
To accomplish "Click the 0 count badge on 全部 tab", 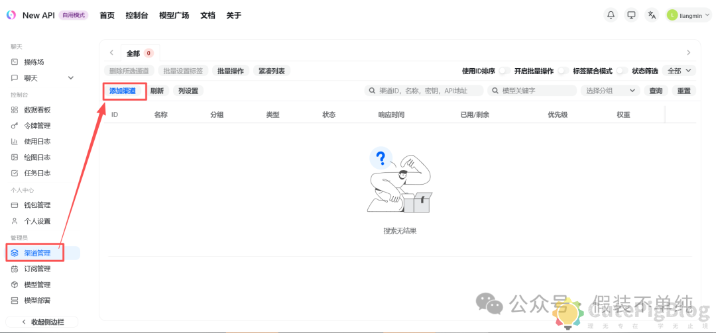I will tap(149, 54).
